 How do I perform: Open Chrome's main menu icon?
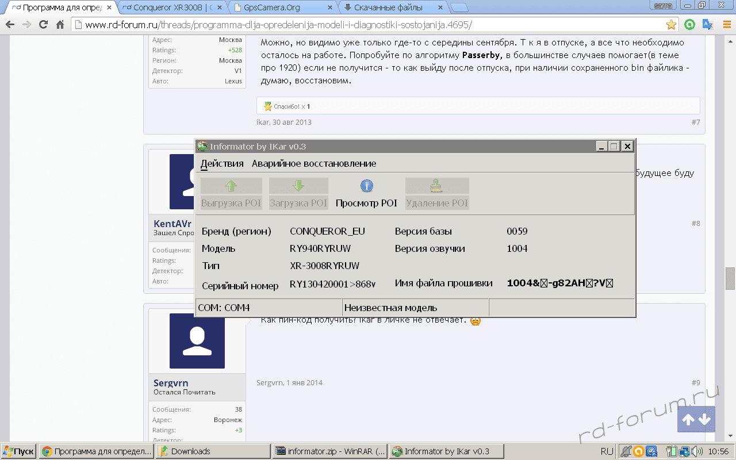coord(726,25)
